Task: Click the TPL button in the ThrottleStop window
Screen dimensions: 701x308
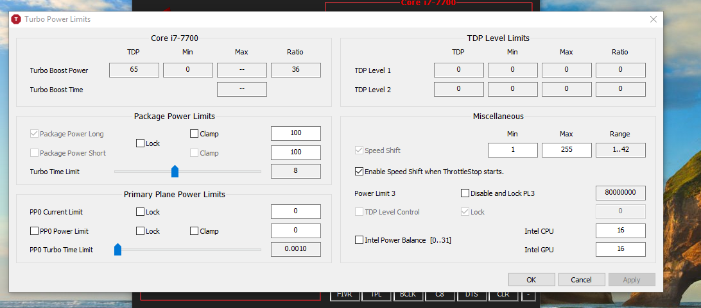Action: click(x=376, y=296)
